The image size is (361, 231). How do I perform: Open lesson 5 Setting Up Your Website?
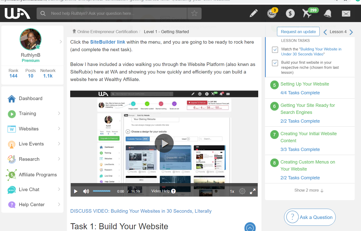click(305, 84)
